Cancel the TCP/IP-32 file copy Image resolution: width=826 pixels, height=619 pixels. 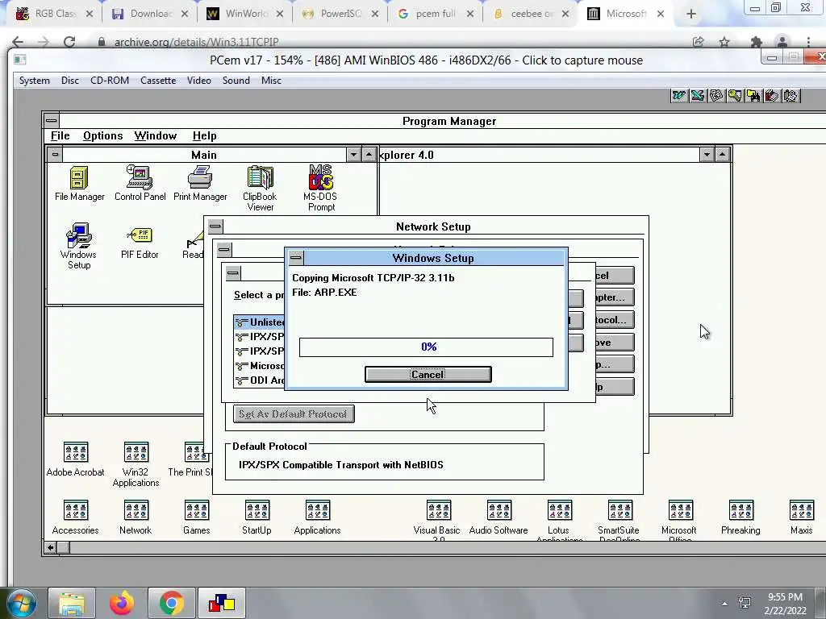pyautogui.click(x=428, y=374)
